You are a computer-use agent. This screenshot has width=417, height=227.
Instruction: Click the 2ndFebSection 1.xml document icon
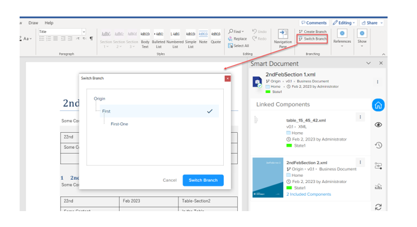[x=257, y=82]
